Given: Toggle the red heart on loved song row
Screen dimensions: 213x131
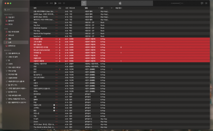Looking at the screenshot, I should [112, 69].
